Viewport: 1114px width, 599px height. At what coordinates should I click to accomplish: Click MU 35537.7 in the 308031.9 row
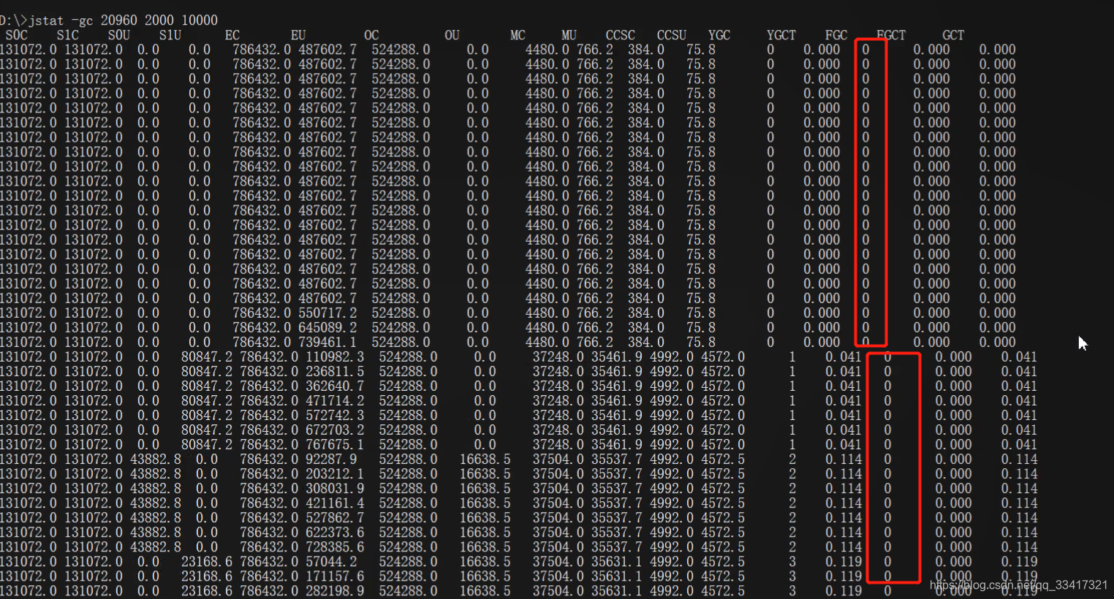coord(616,488)
